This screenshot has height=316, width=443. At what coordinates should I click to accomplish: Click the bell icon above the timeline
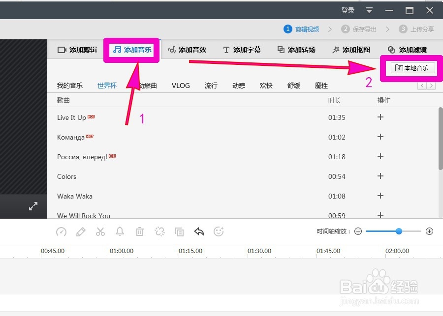pyautogui.click(x=120, y=231)
